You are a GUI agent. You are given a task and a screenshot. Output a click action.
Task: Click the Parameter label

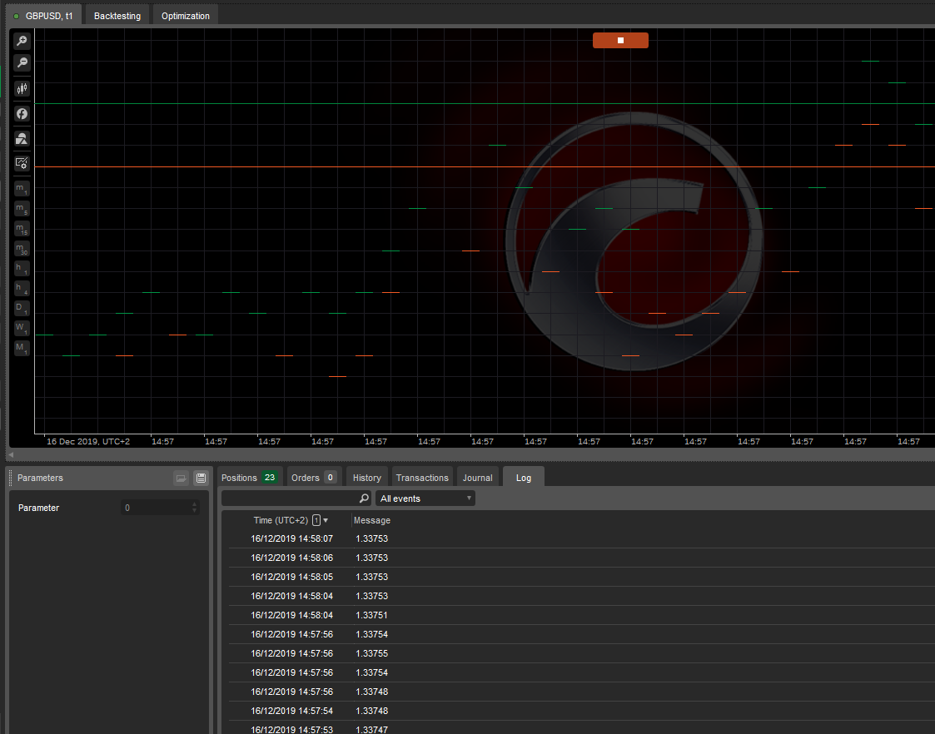pos(39,508)
